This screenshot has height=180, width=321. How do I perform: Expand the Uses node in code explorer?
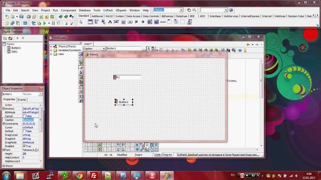coord(51,54)
